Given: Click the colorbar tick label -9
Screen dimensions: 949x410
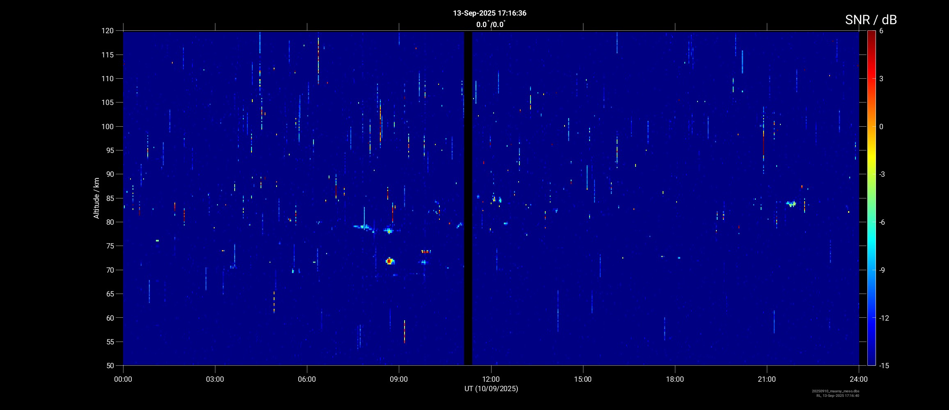Looking at the screenshot, I should (x=883, y=270).
